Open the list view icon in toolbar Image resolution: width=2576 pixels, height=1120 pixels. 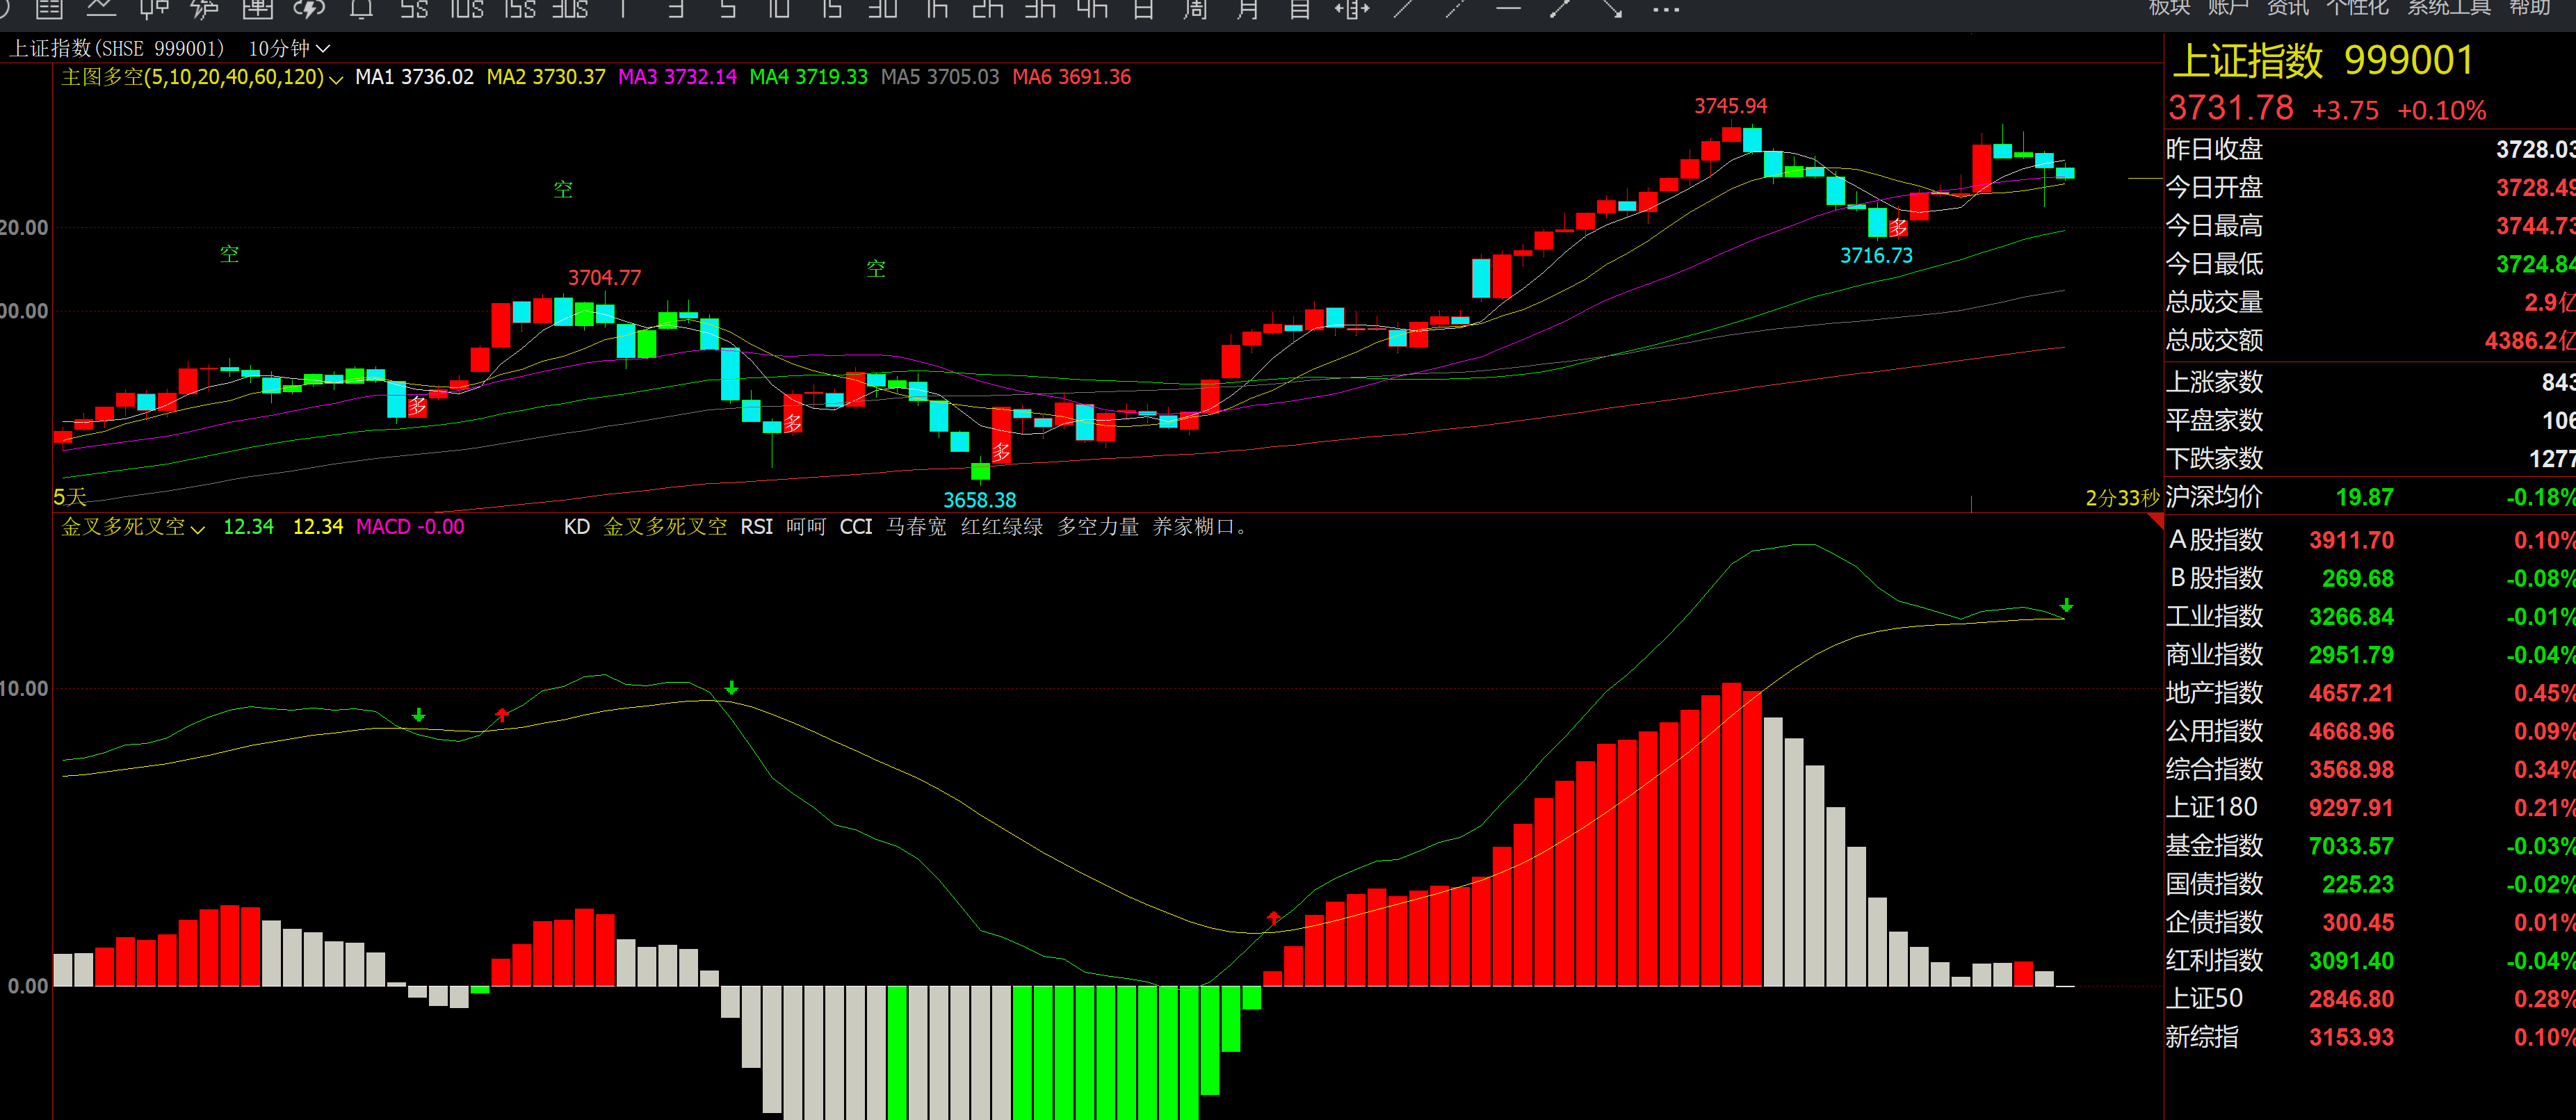(x=49, y=9)
